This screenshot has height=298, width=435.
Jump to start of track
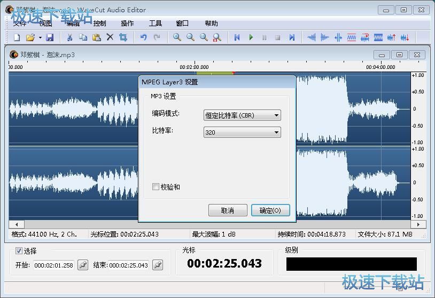(237, 37)
